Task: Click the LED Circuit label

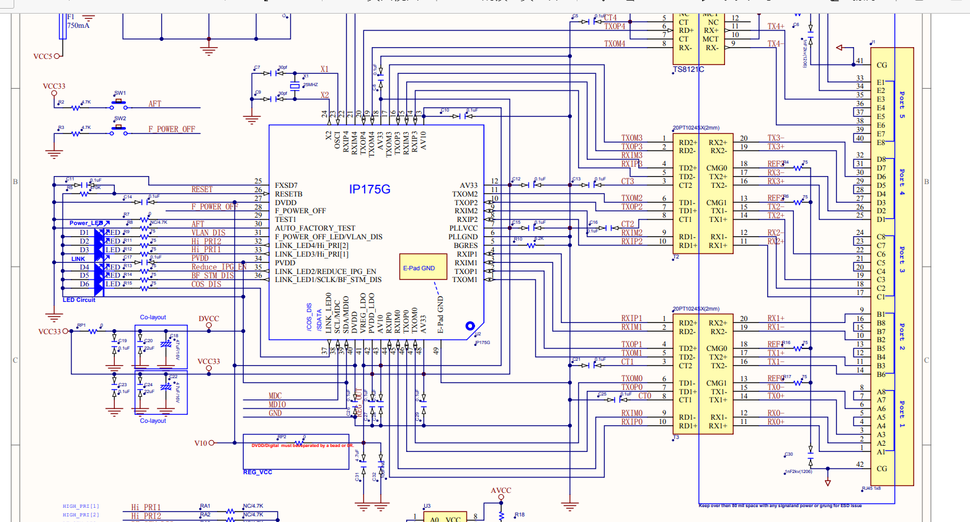Action: pos(79,300)
